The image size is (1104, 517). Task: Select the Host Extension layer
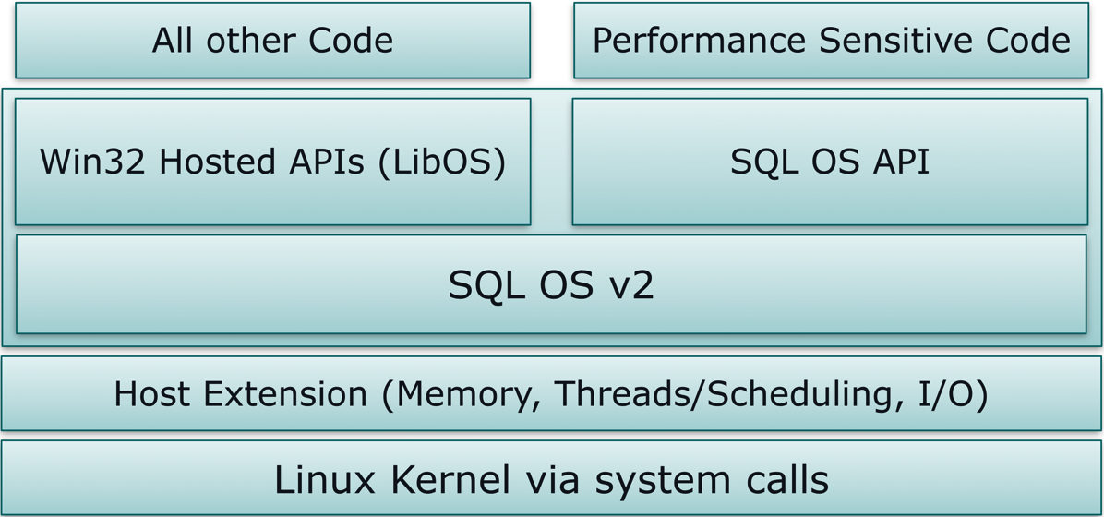[551, 394]
